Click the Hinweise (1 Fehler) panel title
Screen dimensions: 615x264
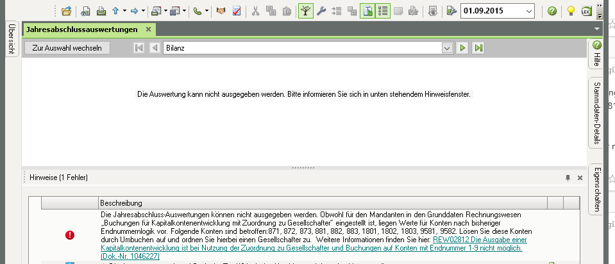(58, 178)
